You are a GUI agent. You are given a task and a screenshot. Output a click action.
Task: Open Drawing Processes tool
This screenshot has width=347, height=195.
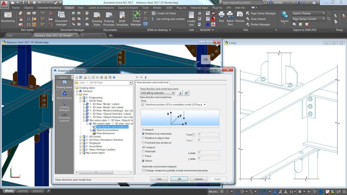[x=109, y=19]
